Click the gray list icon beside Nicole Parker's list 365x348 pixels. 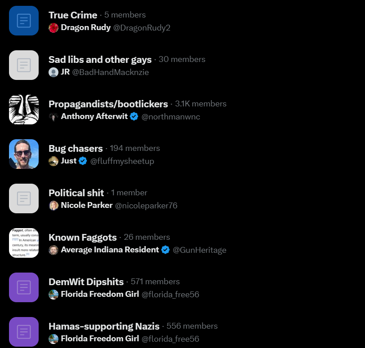(x=24, y=198)
